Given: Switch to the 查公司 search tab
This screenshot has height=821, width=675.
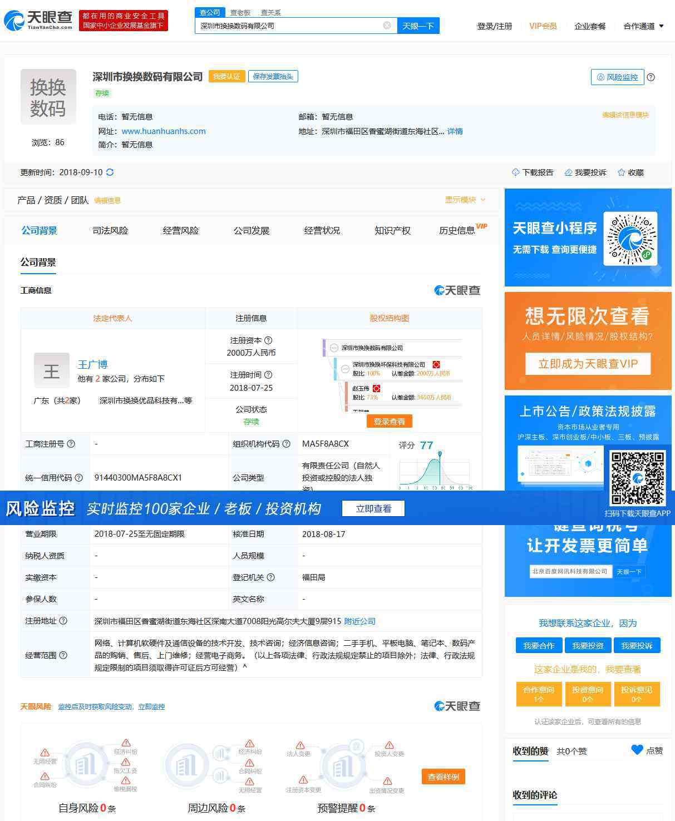Looking at the screenshot, I should pos(210,12).
